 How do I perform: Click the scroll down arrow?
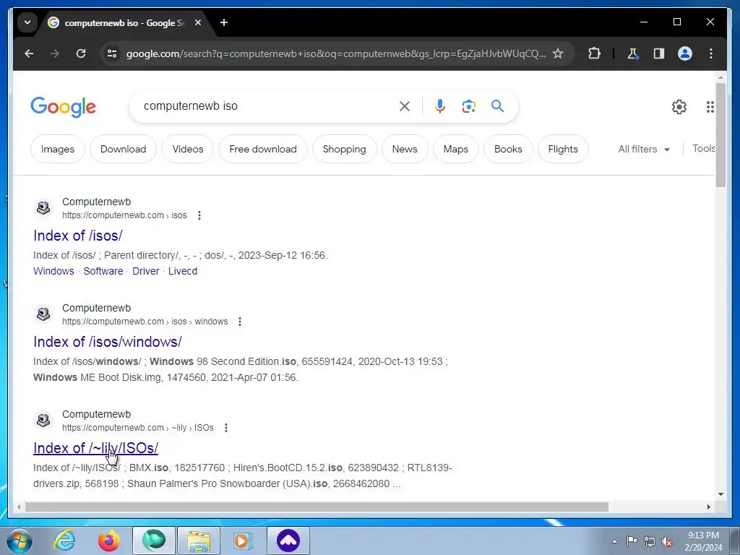[720, 494]
